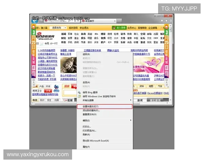The height and width of the screenshot is (163, 204).
Task: Select the 新浪首页 browser tab
Action: coord(99,21)
